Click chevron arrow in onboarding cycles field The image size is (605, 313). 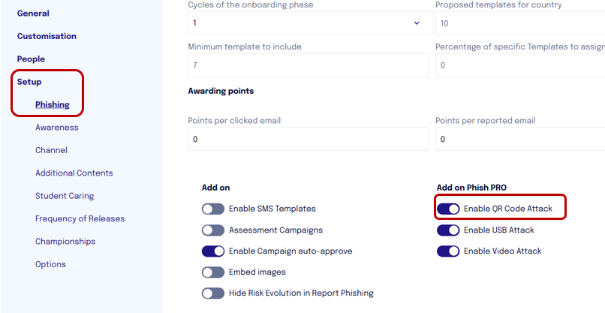(417, 23)
